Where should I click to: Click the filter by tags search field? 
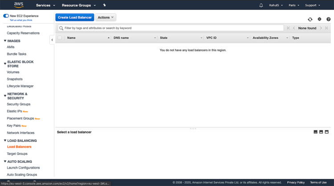coord(171,28)
